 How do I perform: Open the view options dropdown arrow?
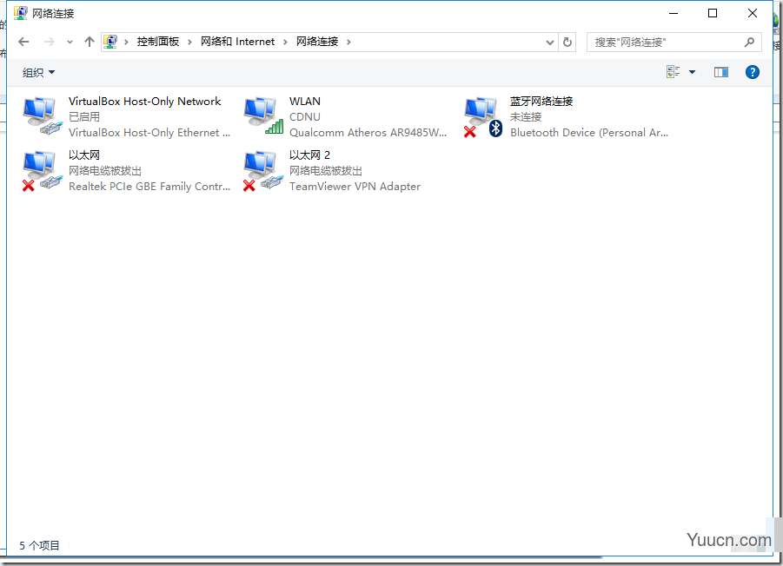pos(692,72)
